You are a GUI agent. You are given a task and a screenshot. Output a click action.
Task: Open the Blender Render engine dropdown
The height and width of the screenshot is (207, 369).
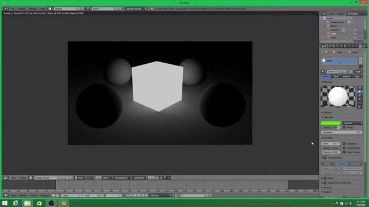point(136,9)
